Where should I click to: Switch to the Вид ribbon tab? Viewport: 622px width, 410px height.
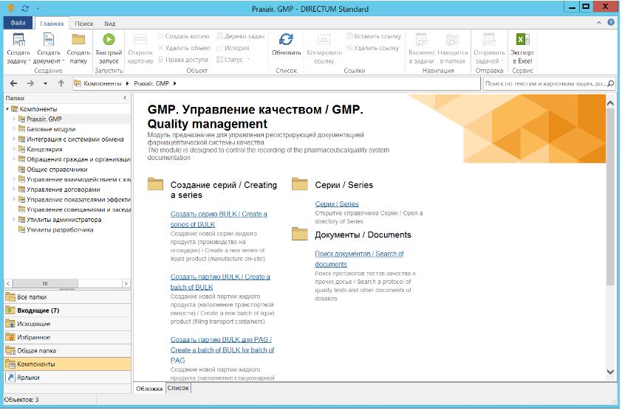[110, 24]
